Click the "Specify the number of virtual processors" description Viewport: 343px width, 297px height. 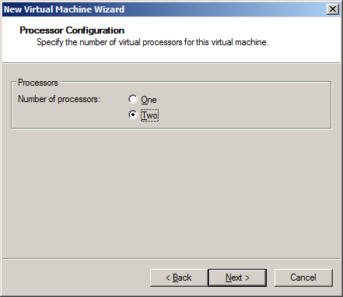coord(152,42)
